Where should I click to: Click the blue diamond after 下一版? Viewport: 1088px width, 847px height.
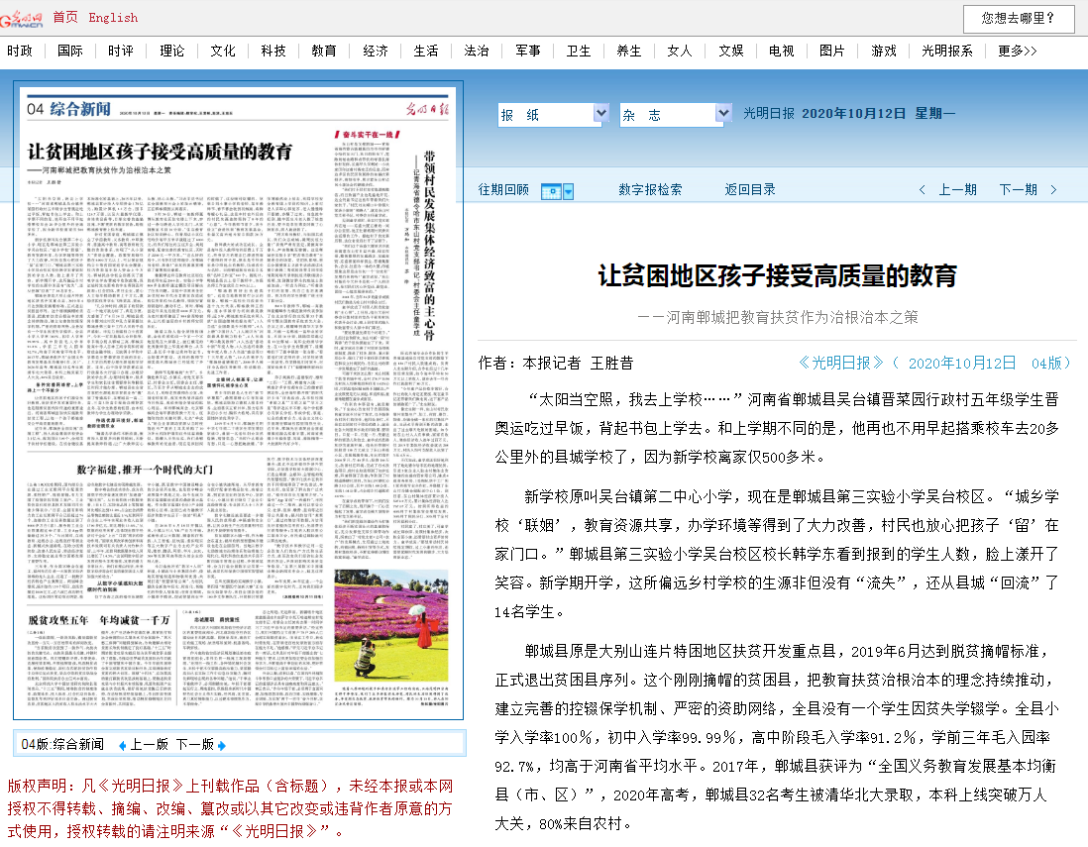point(222,745)
